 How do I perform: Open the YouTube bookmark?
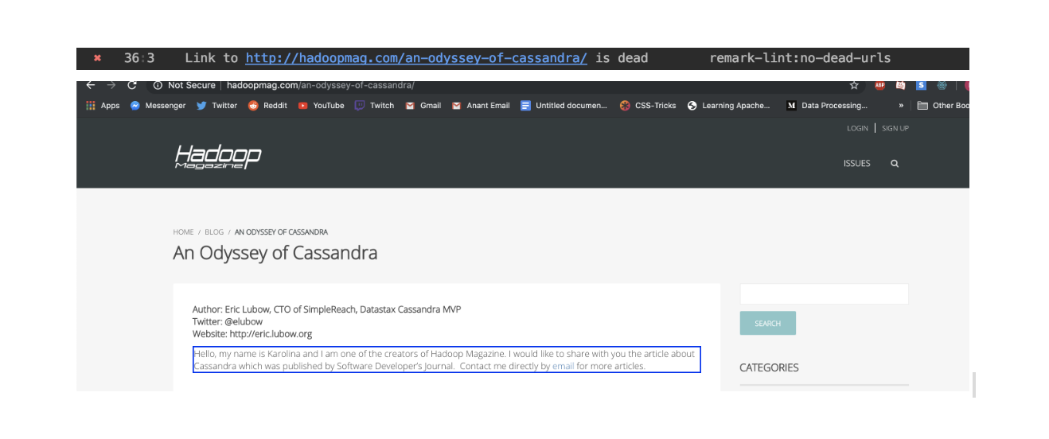pyautogui.click(x=322, y=105)
